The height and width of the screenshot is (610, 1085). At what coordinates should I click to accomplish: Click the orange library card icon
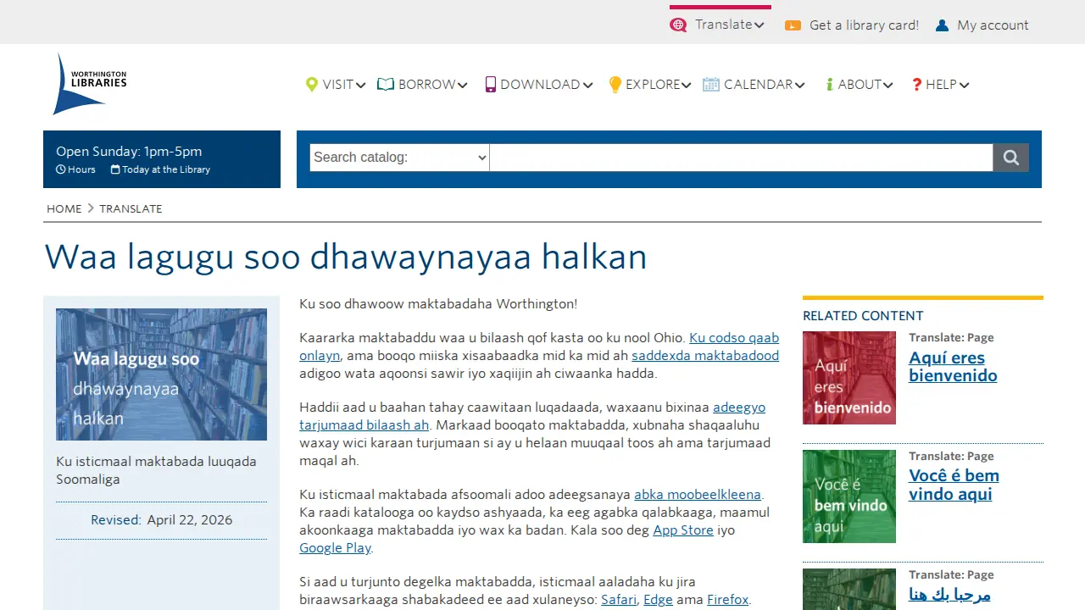click(x=793, y=25)
